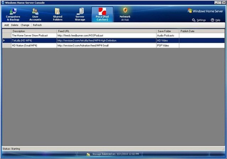227x159 pixels.
Task: Open the Shared Folders tab
Action: [57, 15]
